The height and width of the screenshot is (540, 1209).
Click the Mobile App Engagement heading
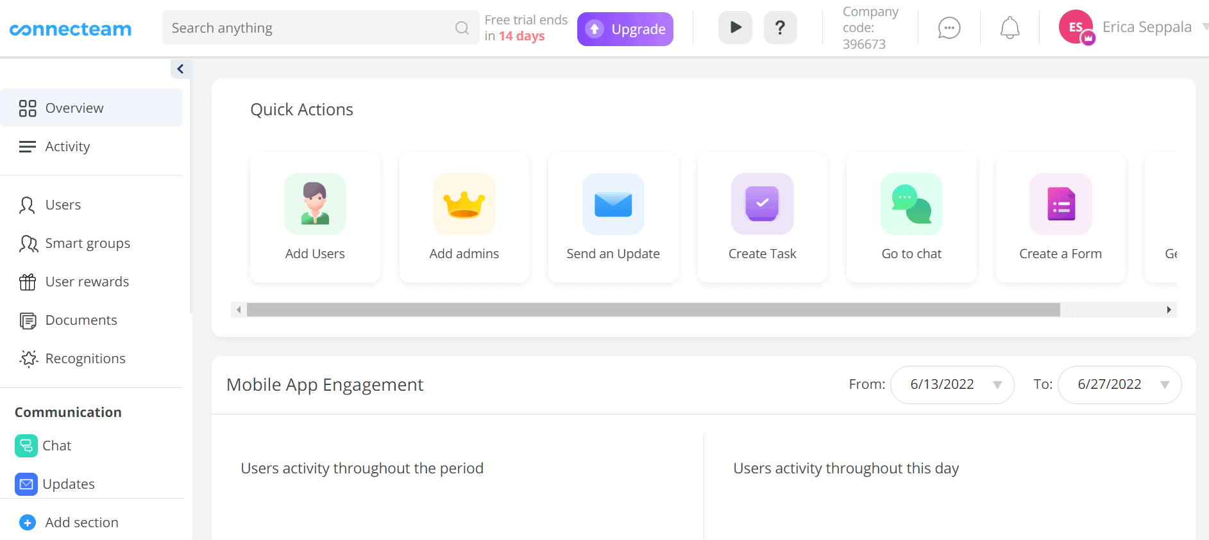tap(325, 384)
